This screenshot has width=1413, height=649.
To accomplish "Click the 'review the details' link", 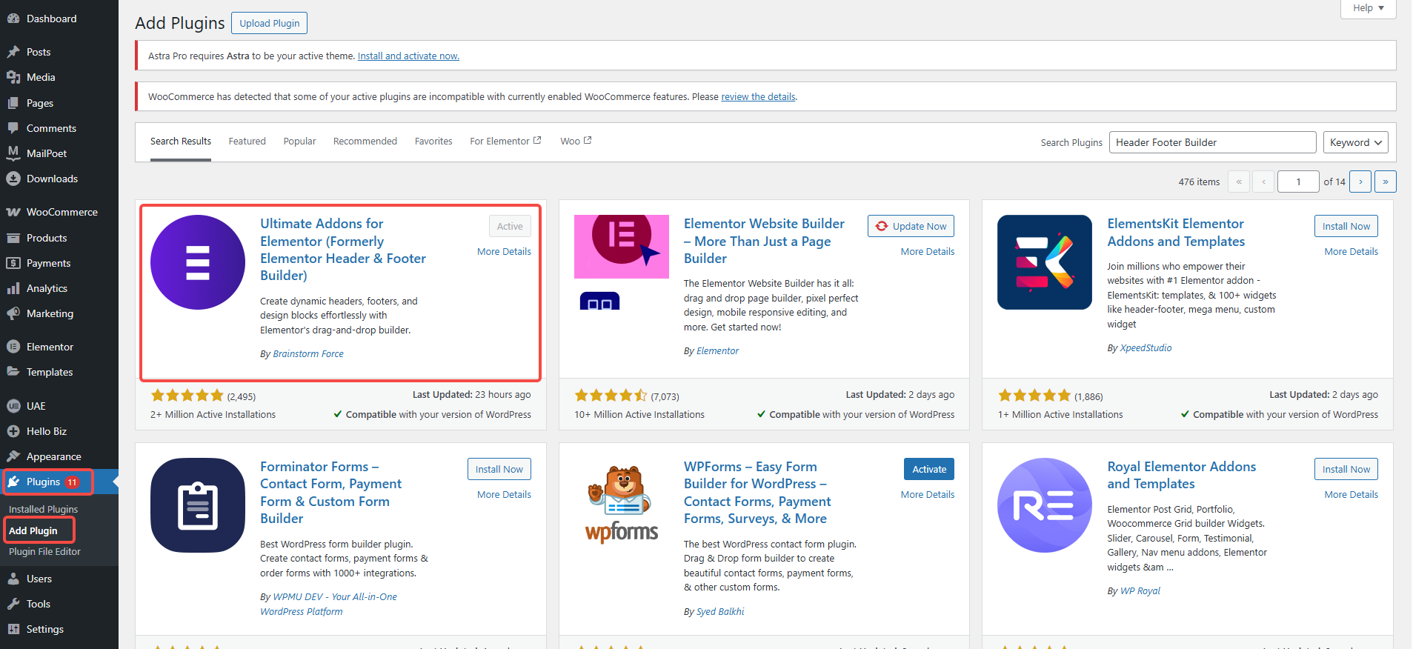I will pyautogui.click(x=758, y=96).
